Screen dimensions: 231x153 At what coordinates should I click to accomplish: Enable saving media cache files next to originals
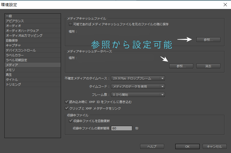pyautogui.click(x=71, y=24)
